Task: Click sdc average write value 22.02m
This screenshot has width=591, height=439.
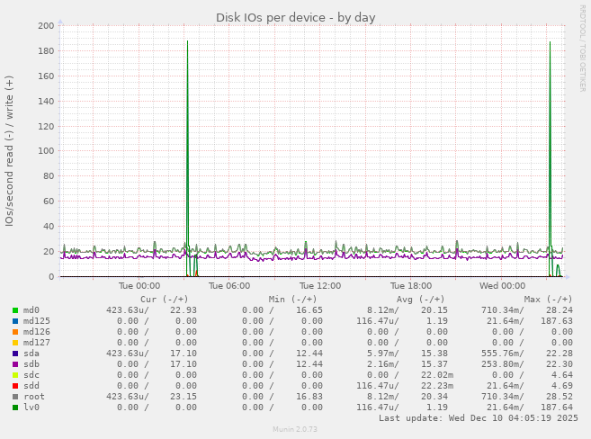Action: tap(437, 375)
